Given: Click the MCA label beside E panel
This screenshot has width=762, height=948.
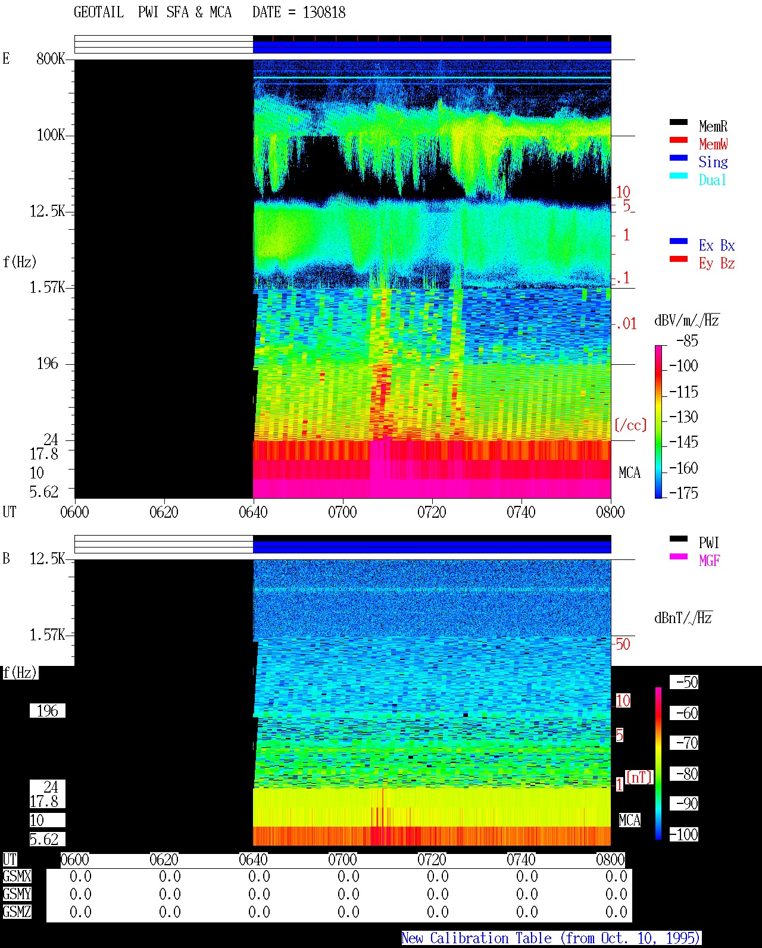Looking at the screenshot, I should pos(629,473).
